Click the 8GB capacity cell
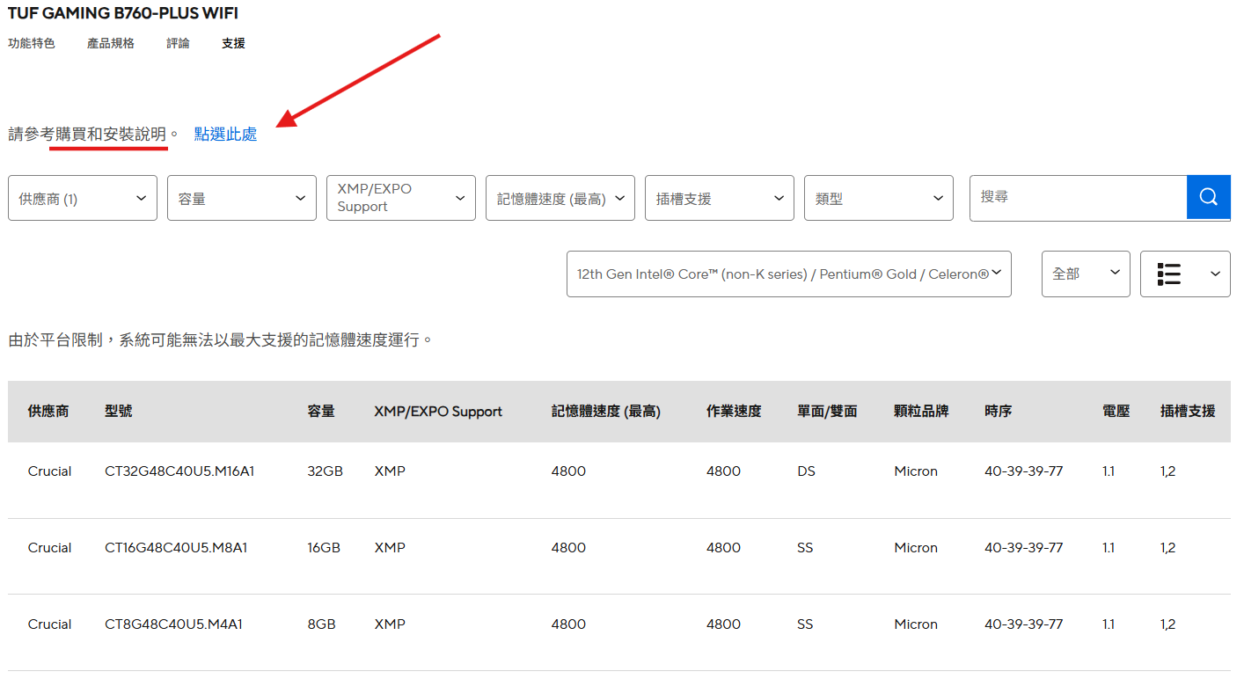Screen dimensions: 1244x679 click(321, 624)
